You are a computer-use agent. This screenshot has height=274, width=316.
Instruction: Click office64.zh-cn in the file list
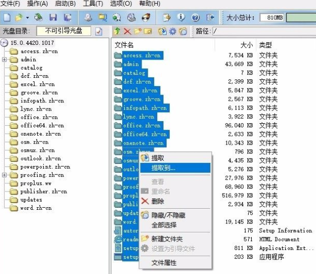tap(145, 134)
